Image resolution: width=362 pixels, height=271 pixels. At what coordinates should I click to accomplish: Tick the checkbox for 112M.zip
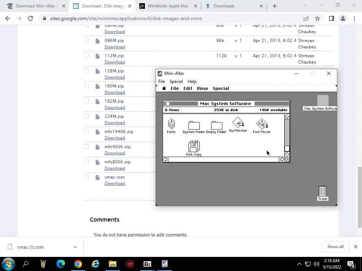(x=87, y=55)
